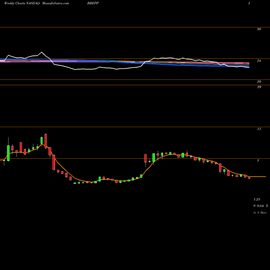Click the '24' price axis label

[x=259, y=61]
